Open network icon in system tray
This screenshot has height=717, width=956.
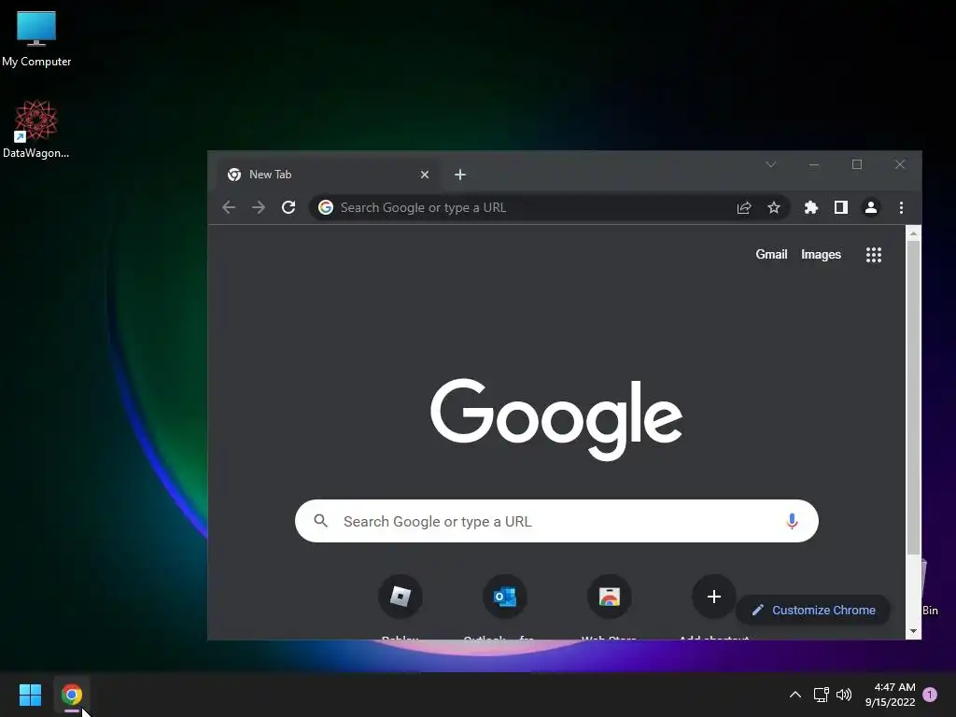pyautogui.click(x=821, y=695)
